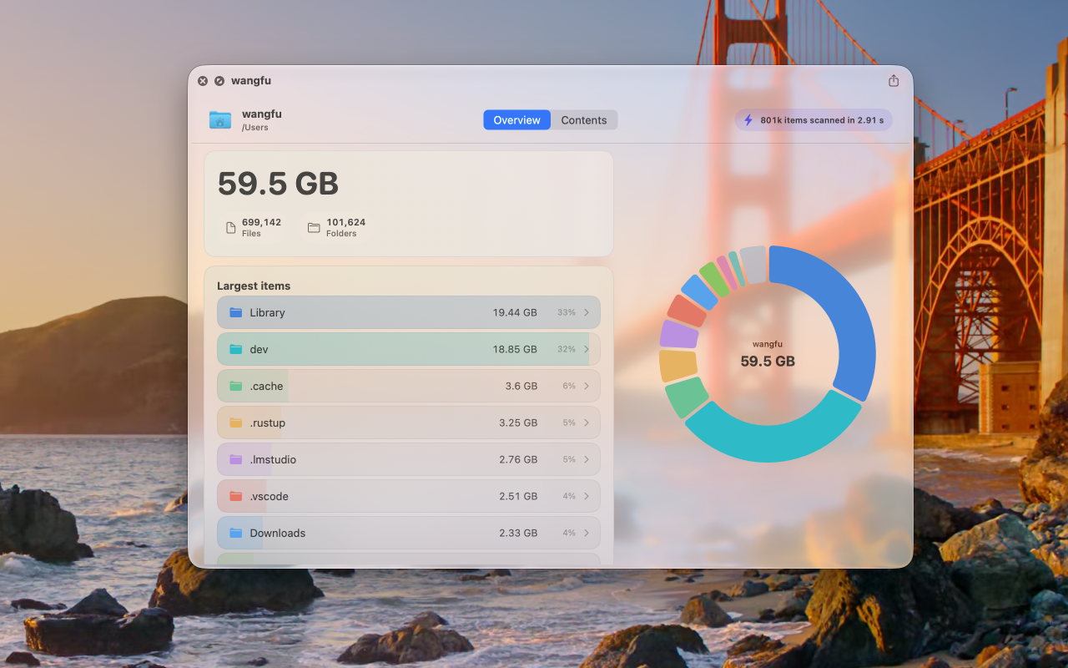Image resolution: width=1068 pixels, height=668 pixels.
Task: Click the .lmstudio row label
Action: click(x=273, y=459)
